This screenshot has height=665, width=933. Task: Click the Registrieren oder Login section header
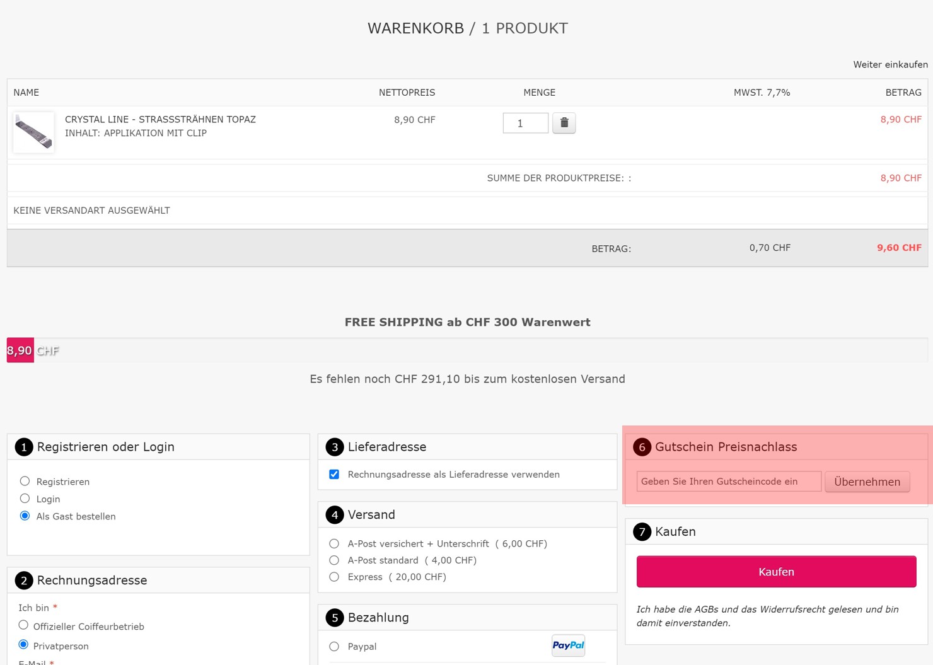pyautogui.click(x=158, y=447)
